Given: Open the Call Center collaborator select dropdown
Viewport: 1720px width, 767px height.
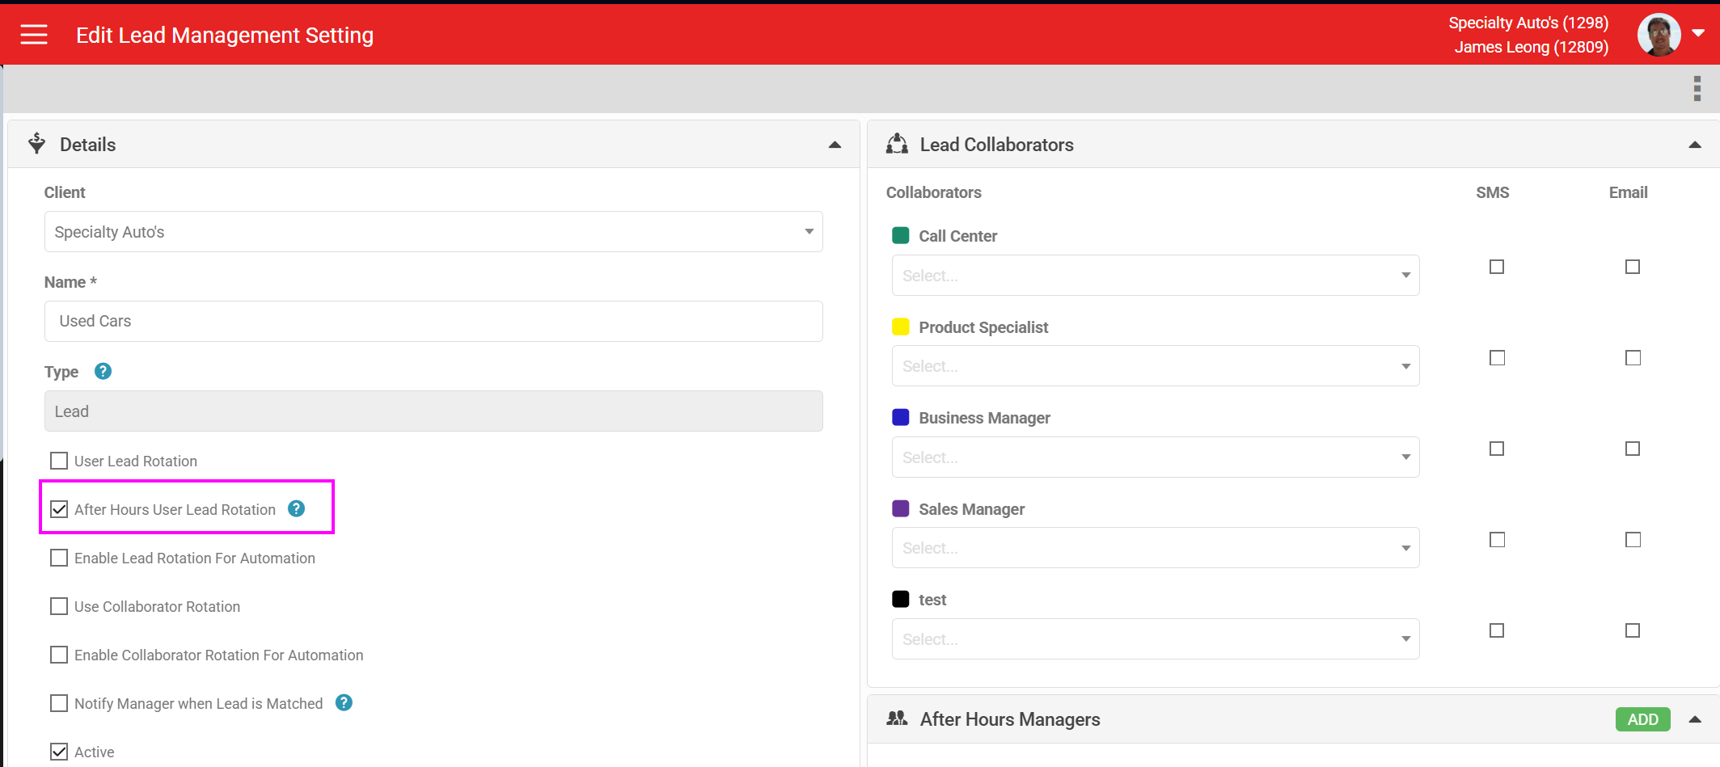Looking at the screenshot, I should [x=1155, y=276].
